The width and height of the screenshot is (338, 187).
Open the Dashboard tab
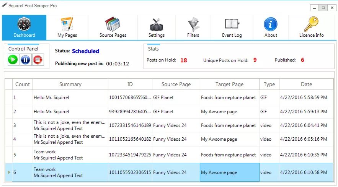click(x=24, y=28)
